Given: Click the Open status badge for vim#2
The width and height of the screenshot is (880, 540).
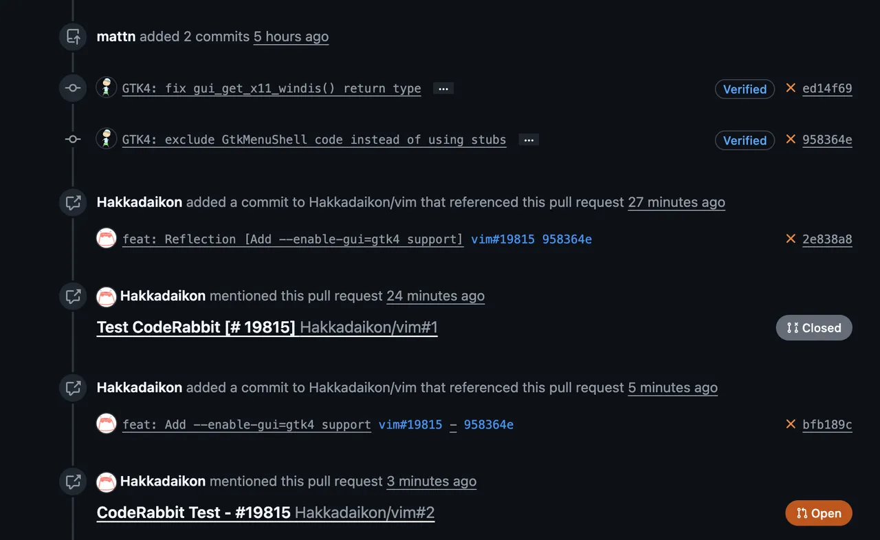Looking at the screenshot, I should [x=818, y=513].
